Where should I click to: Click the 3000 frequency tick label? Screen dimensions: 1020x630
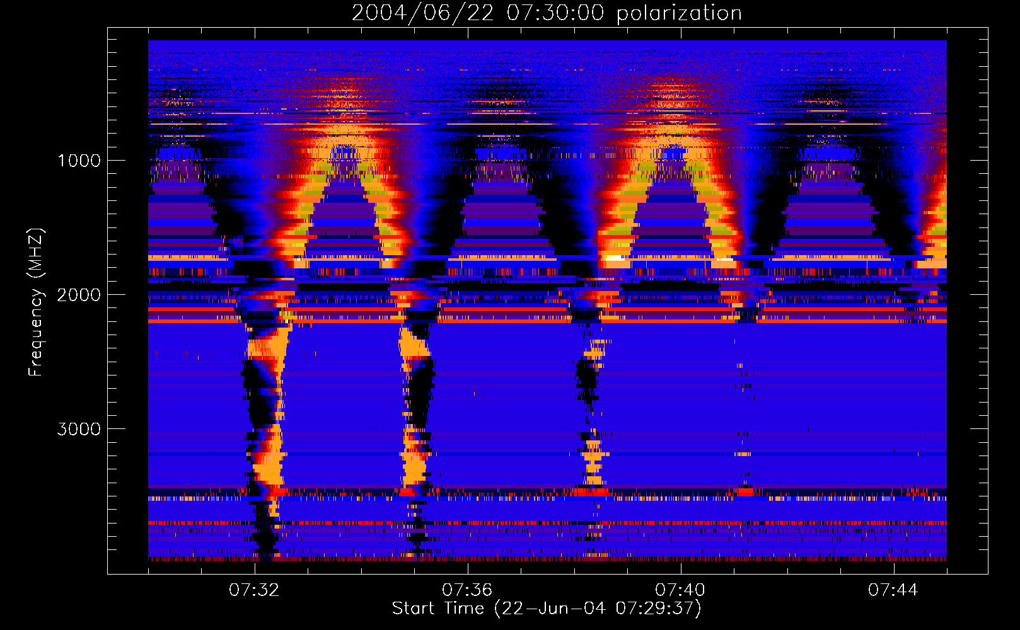point(79,429)
